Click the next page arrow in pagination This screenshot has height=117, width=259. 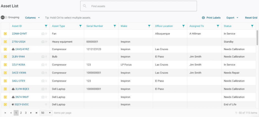click(31, 113)
